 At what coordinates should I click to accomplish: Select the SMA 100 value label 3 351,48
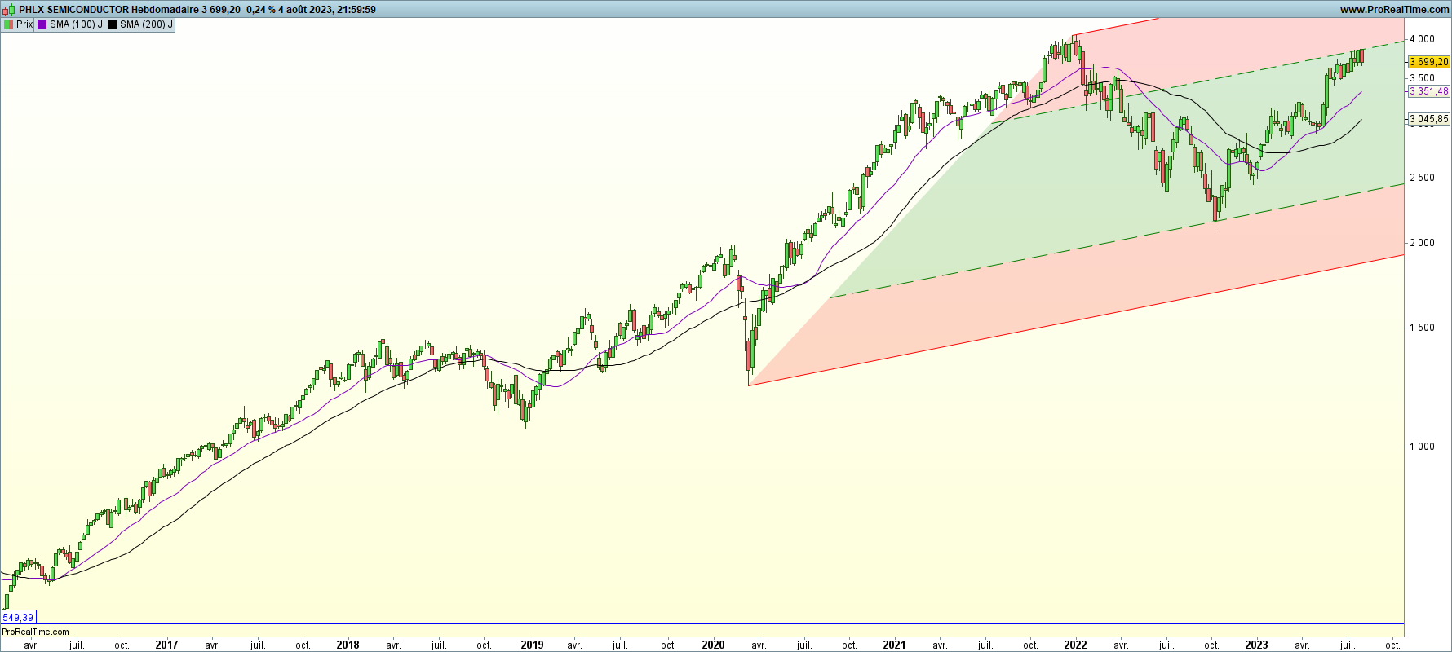1429,91
